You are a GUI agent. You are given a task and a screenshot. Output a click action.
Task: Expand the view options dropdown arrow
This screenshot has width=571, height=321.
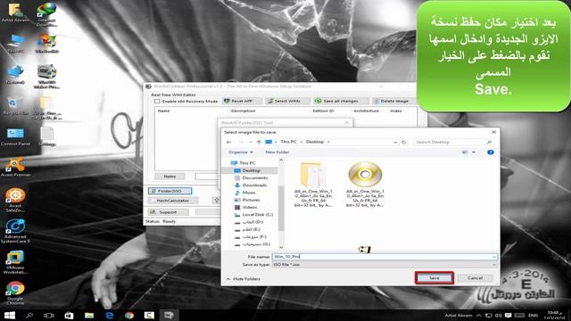(x=474, y=152)
